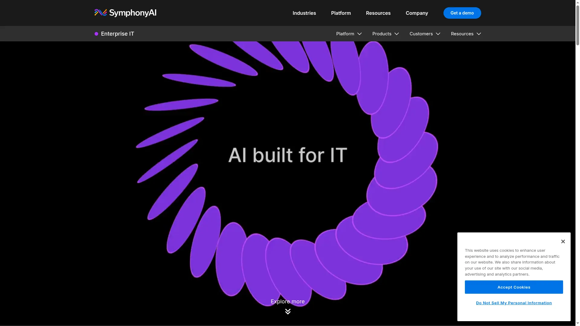Expand the Customers dropdown

[x=425, y=34]
